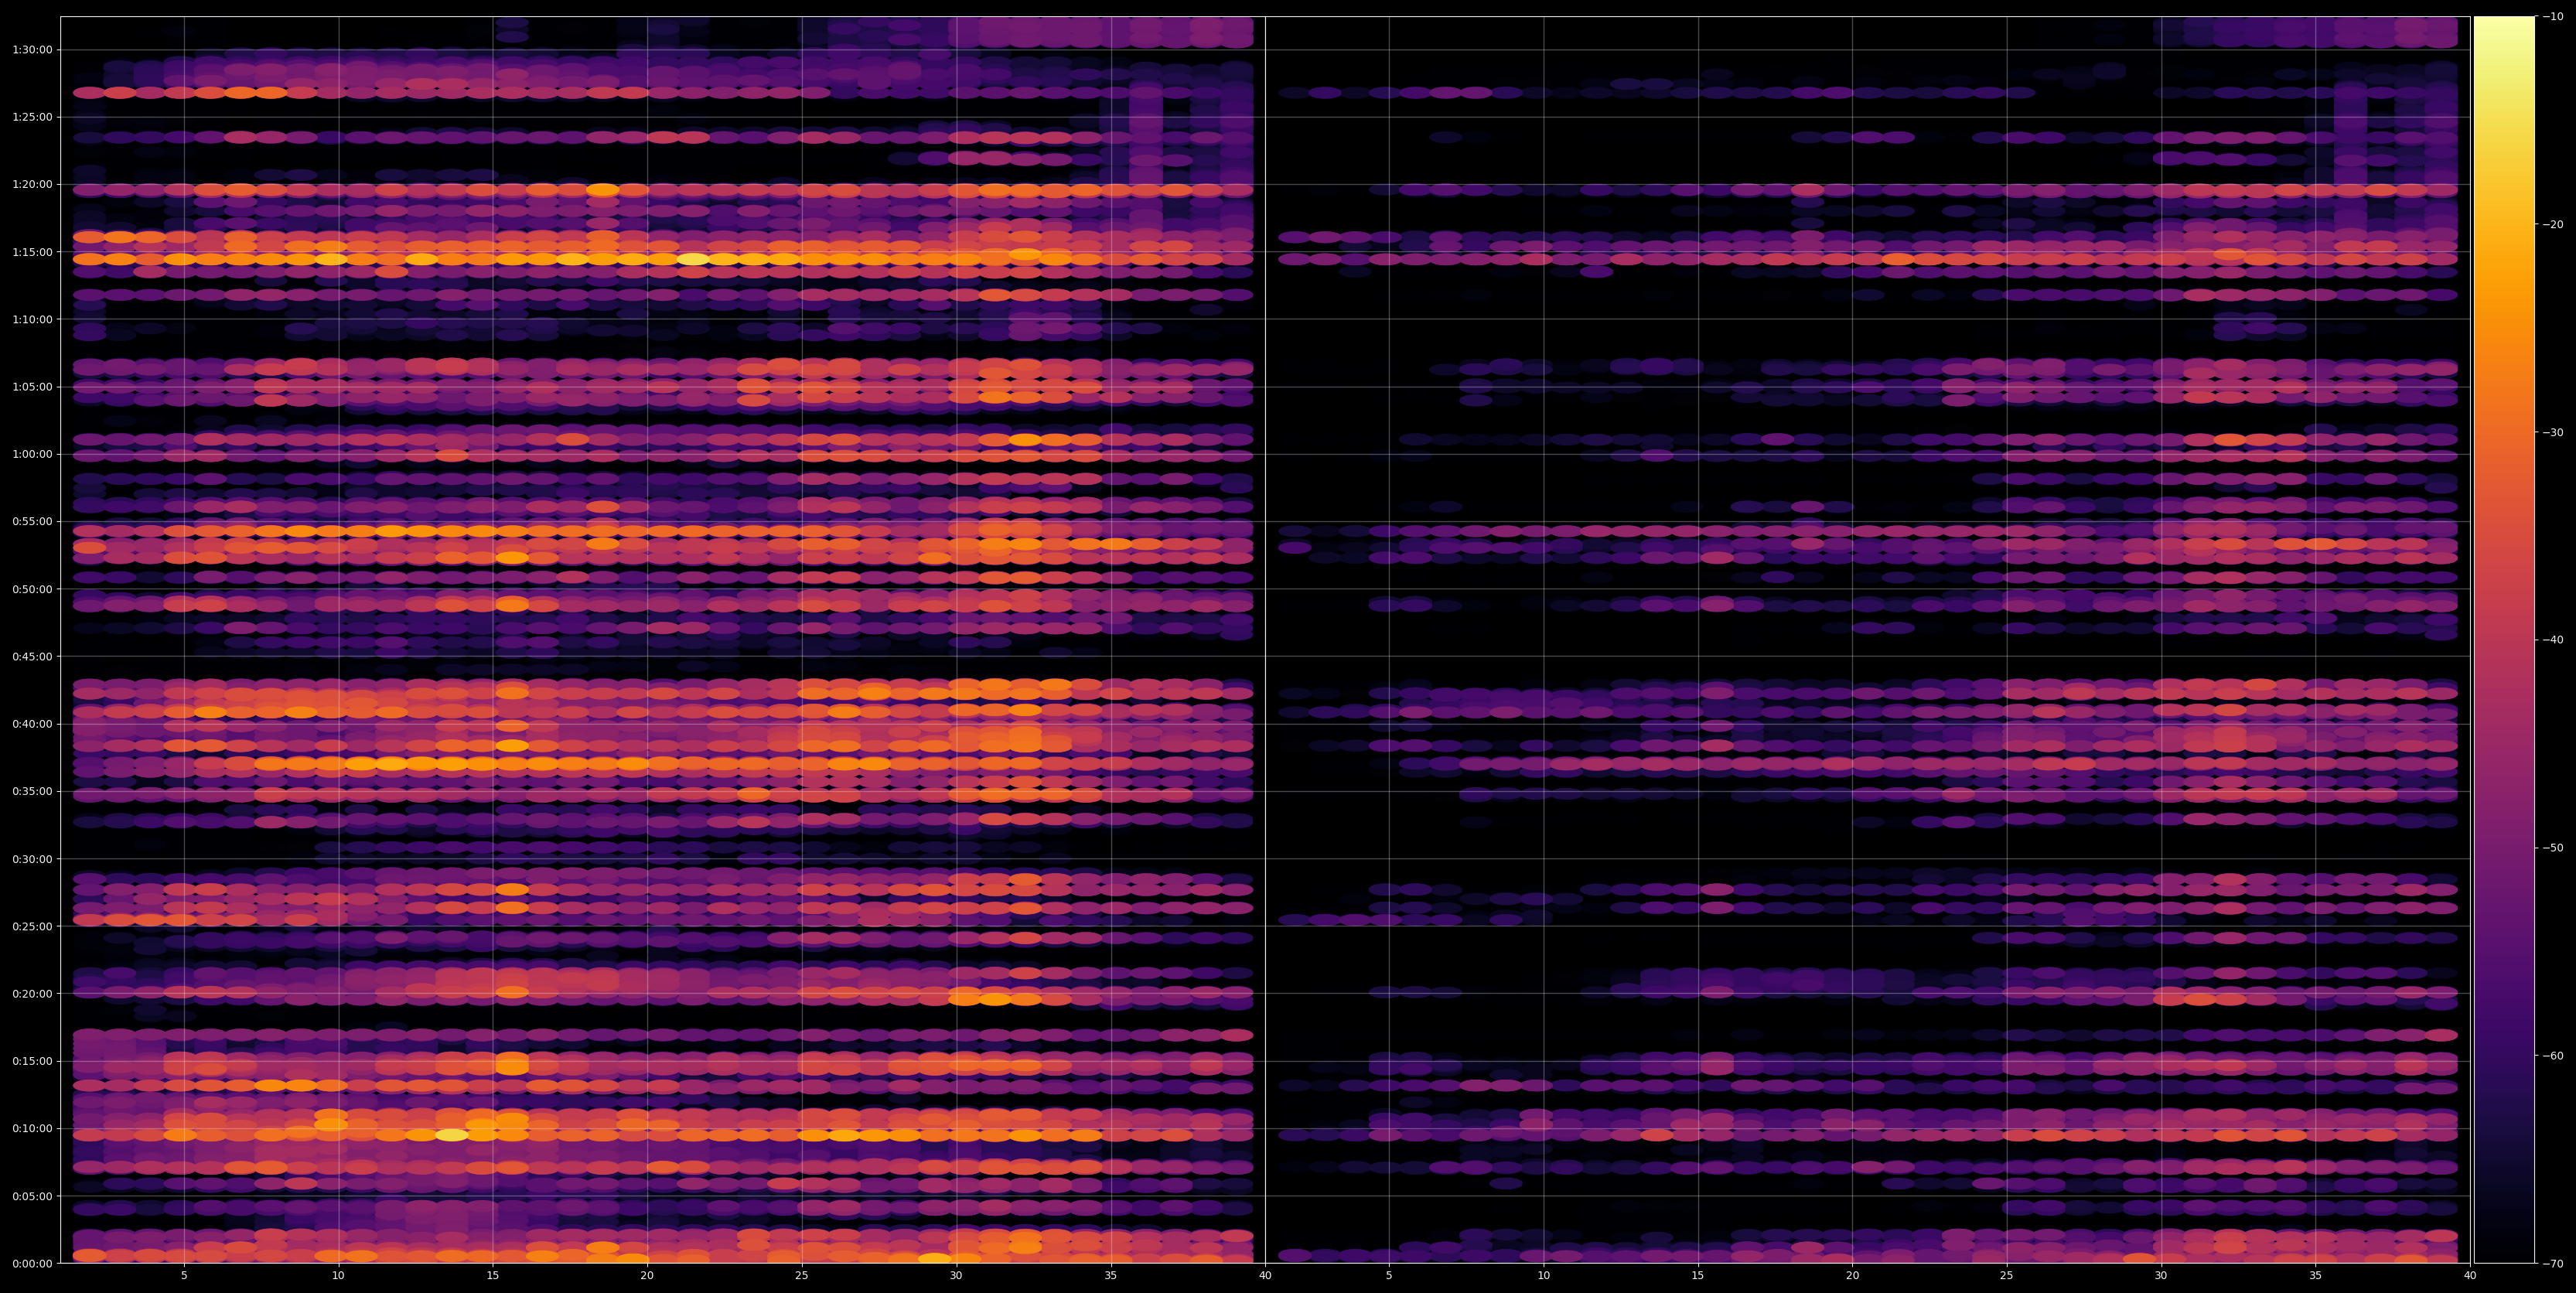The image size is (2576, 1293).
Task: Click x-axis label 5 under right heatmap
Action: pos(1389,1275)
